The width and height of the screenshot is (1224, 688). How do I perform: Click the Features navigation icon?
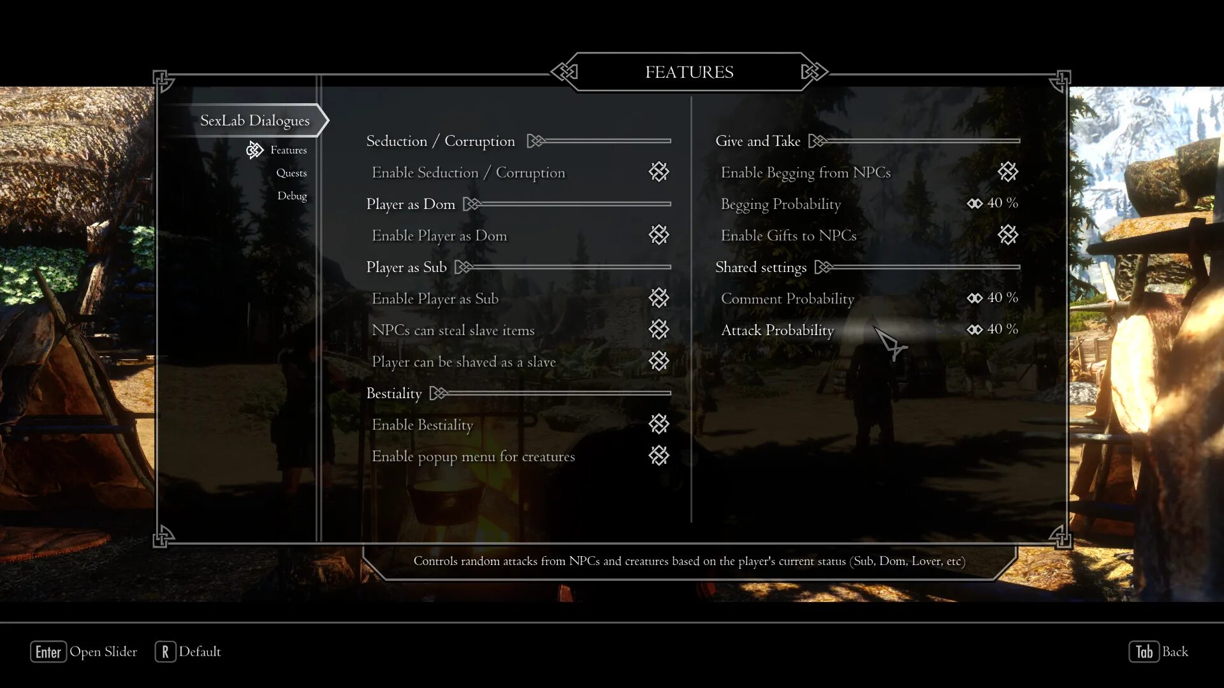(x=254, y=150)
